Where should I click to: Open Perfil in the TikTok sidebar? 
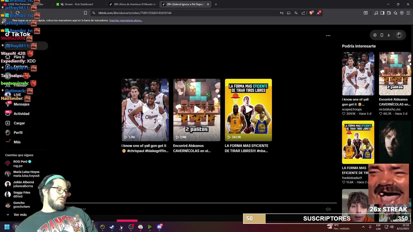click(x=18, y=132)
